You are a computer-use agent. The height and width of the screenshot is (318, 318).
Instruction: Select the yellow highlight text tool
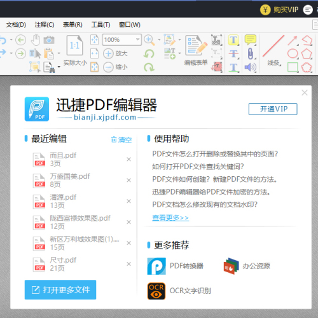233,40
